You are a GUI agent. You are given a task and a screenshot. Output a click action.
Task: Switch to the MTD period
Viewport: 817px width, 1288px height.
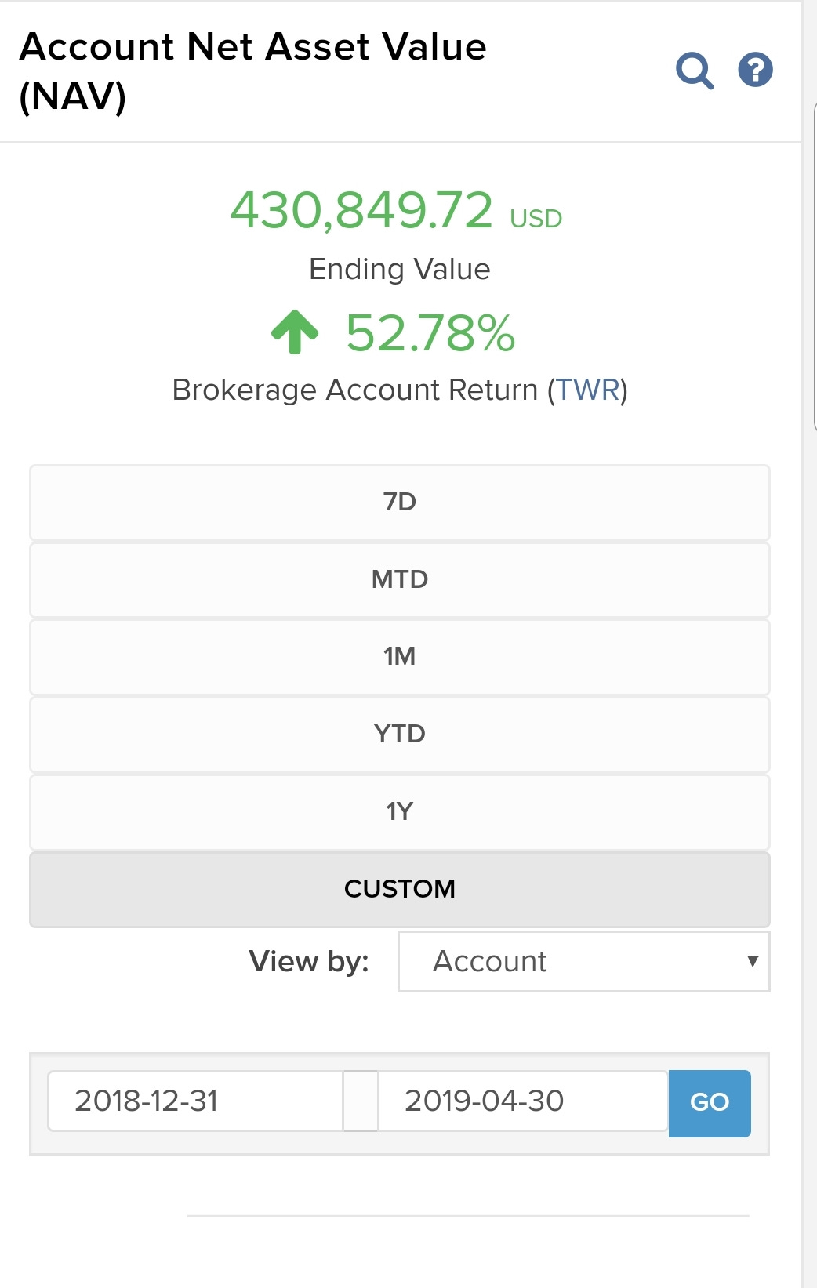[x=400, y=579]
